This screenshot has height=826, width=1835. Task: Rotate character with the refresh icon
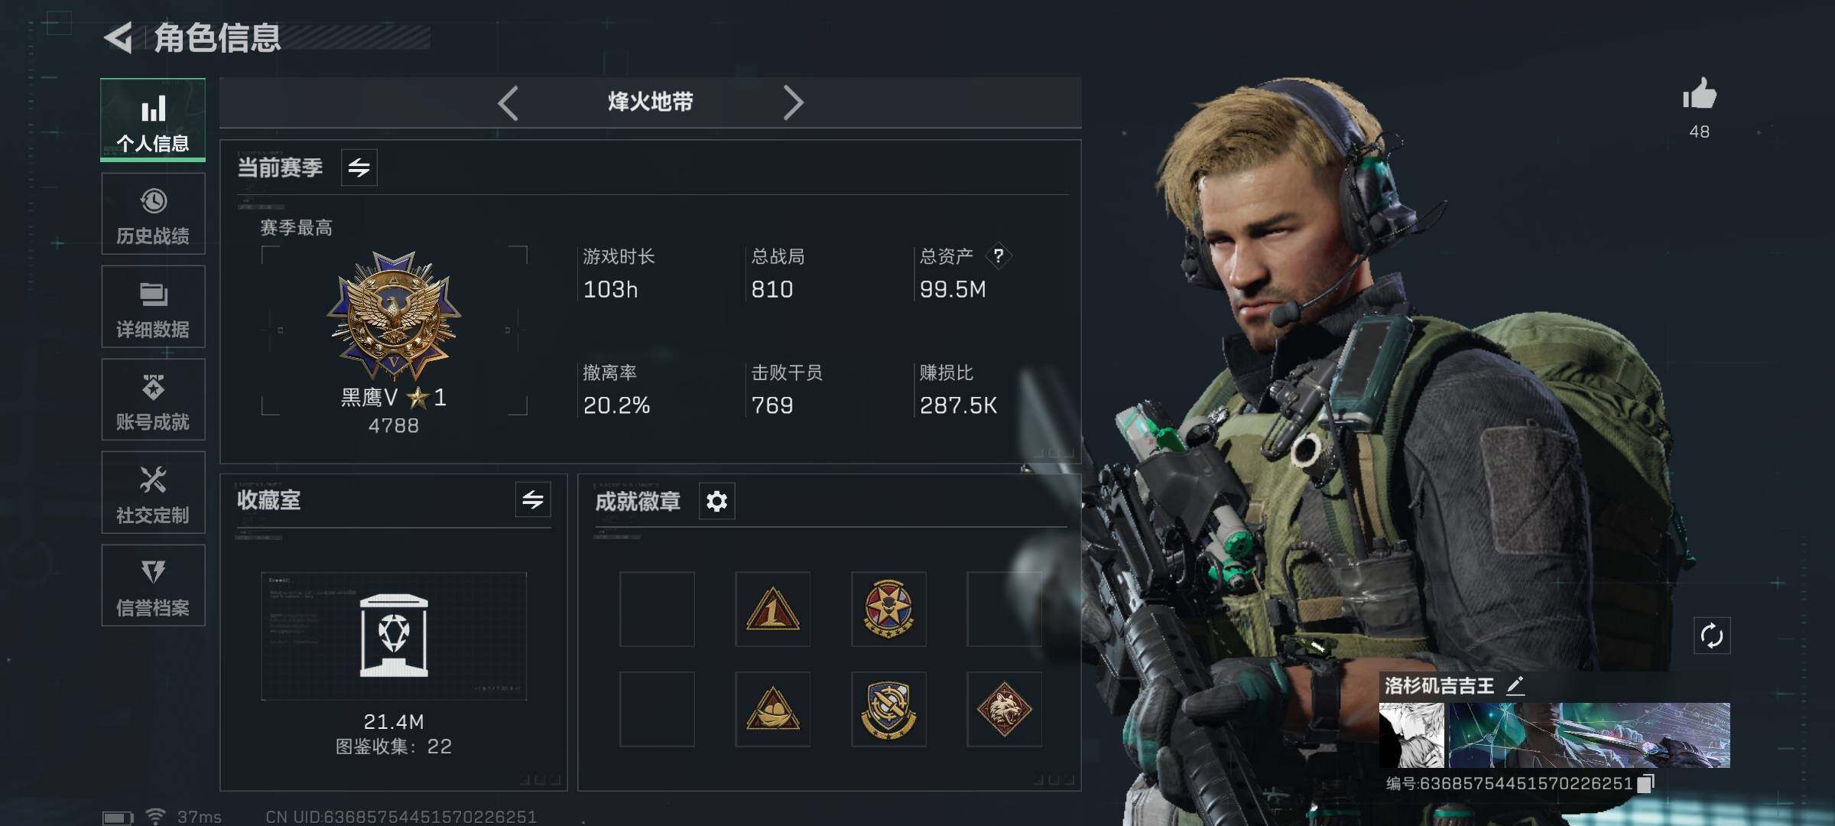[x=1711, y=636]
